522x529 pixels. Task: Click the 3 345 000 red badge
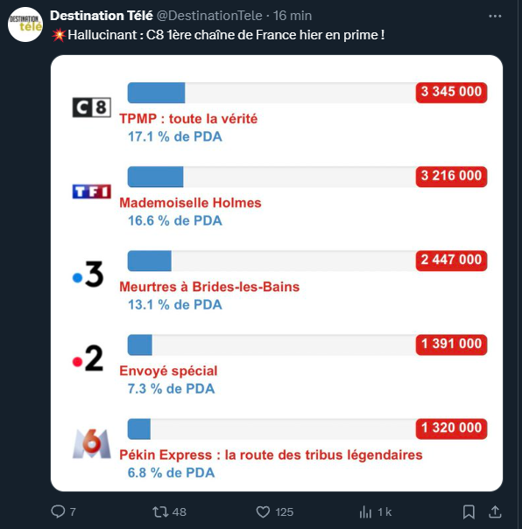(451, 92)
